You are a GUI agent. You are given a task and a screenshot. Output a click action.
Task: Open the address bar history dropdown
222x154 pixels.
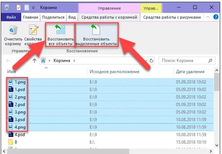pyautogui.click(x=146, y=61)
